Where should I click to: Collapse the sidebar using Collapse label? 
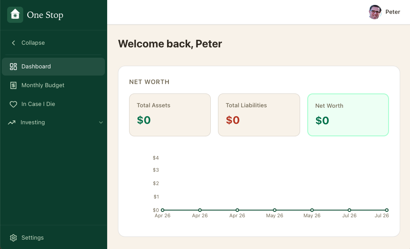(33, 42)
